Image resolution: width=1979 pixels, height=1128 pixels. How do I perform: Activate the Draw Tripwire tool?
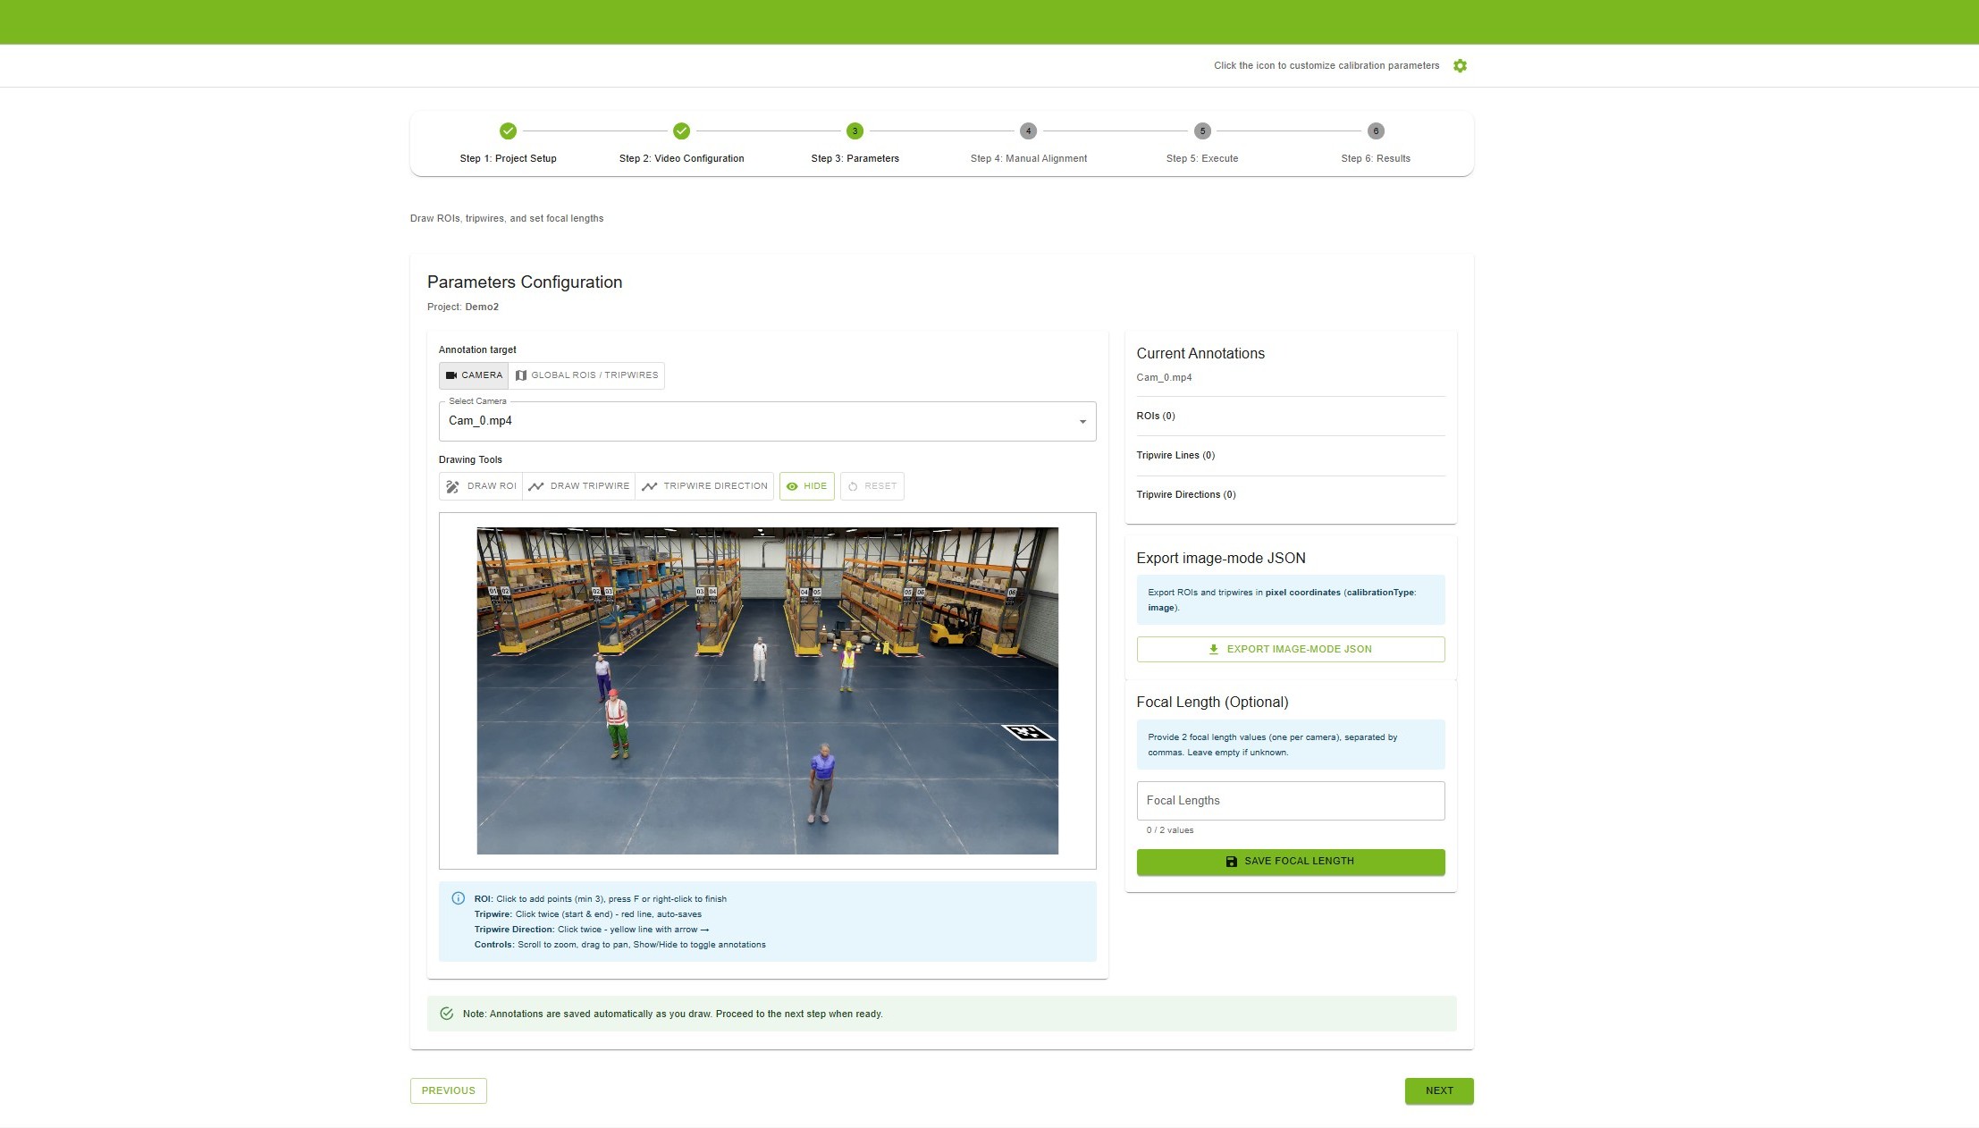579,486
